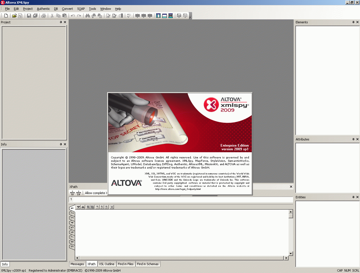This screenshot has height=273, width=360.
Task: Open the Edit menu
Action: [16, 9]
